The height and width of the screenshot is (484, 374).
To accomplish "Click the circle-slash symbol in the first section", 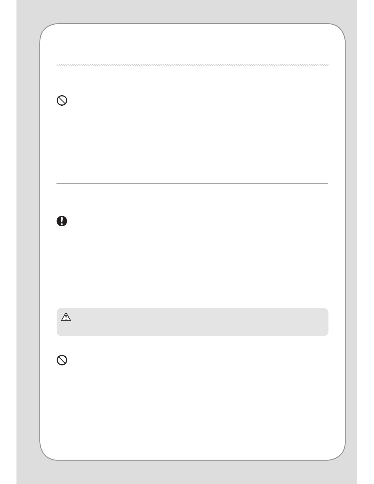I will tap(62, 101).
